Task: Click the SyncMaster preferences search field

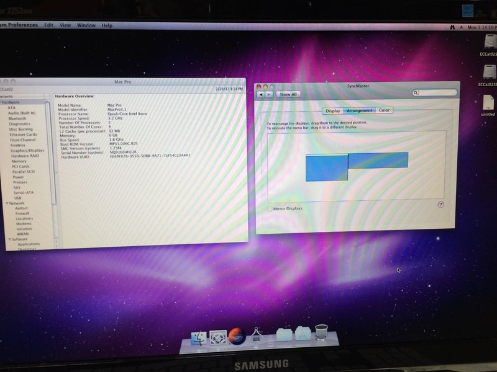Action: [434, 92]
